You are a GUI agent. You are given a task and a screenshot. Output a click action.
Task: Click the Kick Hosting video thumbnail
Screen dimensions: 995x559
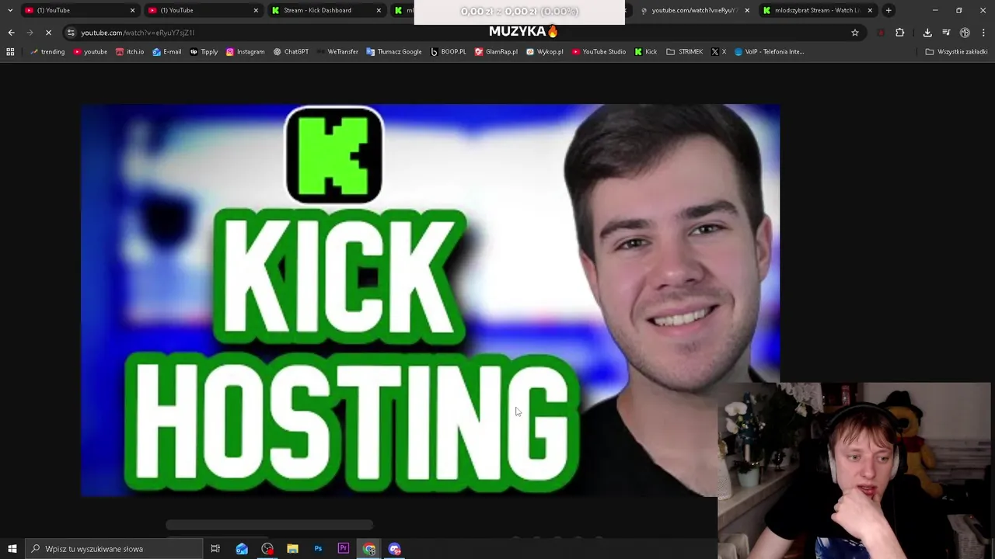(430, 300)
